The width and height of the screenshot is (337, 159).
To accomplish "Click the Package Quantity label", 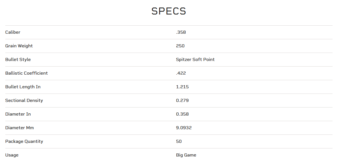I will 24,141.
